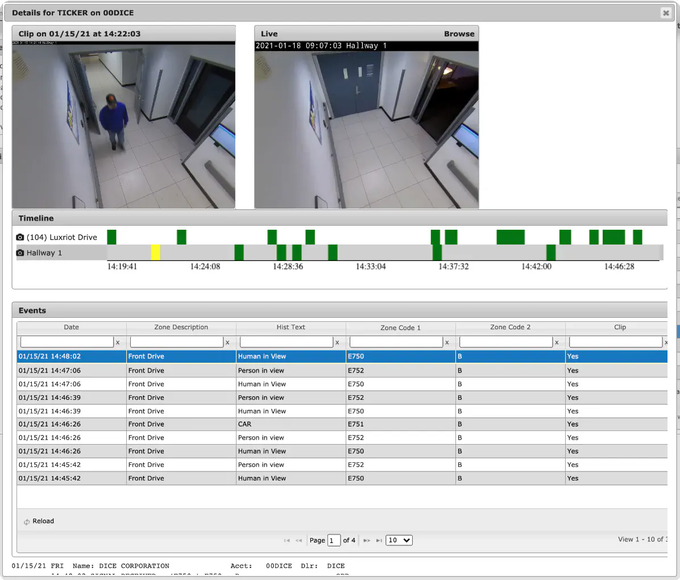Select event row 01/15/21 14:48:02
The height and width of the screenshot is (580, 680).
coord(342,357)
